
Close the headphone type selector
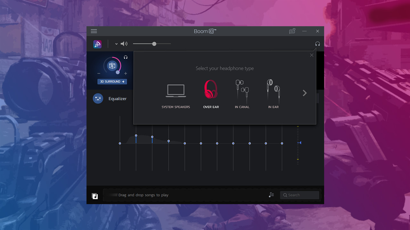311,55
